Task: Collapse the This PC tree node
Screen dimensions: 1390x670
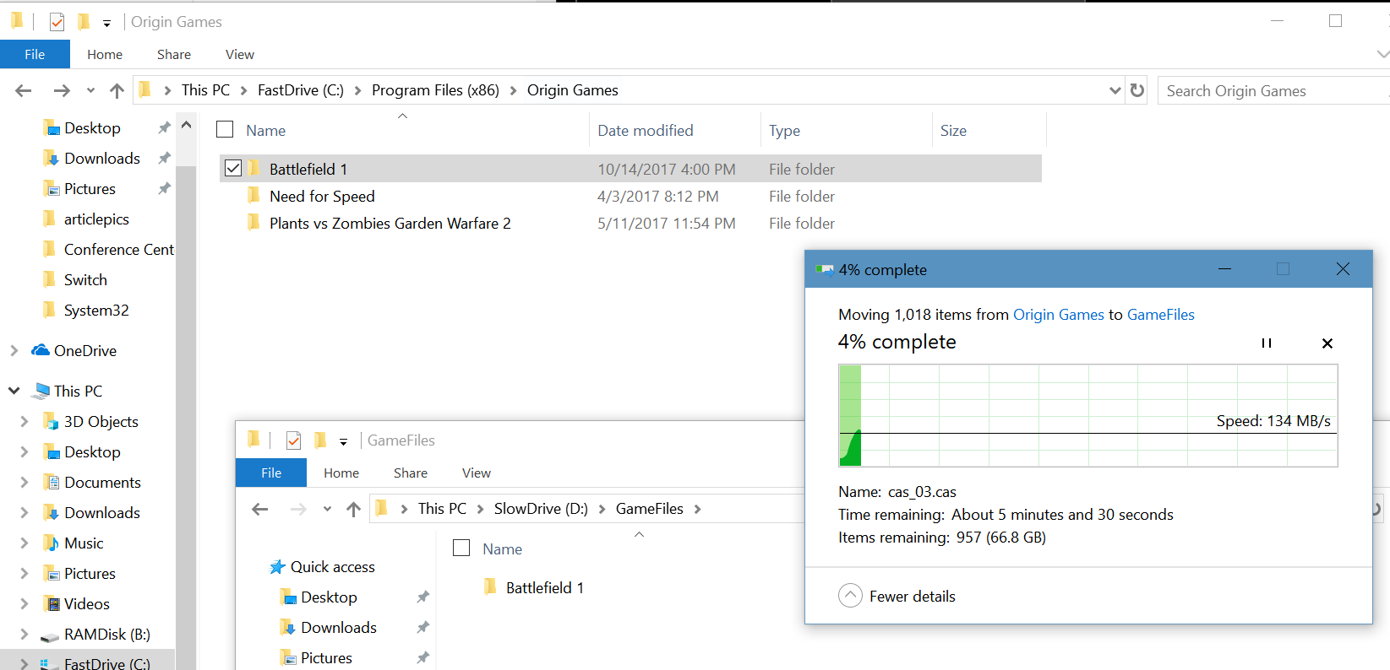Action: 14,391
